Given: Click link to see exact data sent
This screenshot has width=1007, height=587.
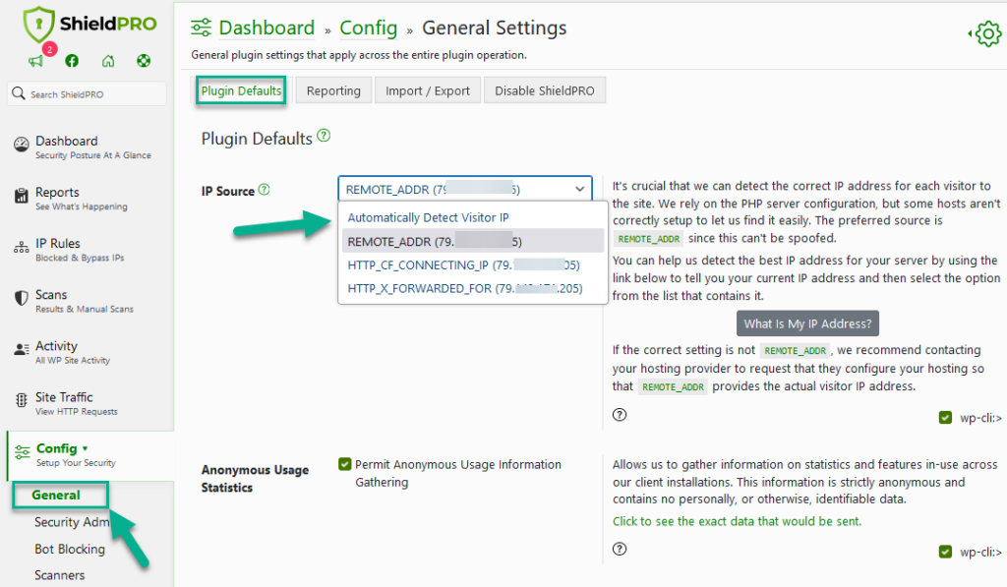Looking at the screenshot, I should [739, 520].
